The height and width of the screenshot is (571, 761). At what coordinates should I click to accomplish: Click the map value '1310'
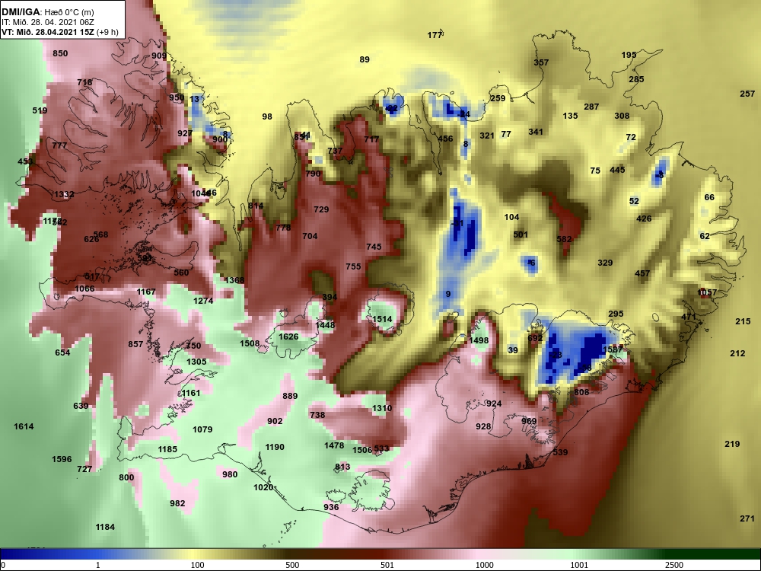click(381, 408)
